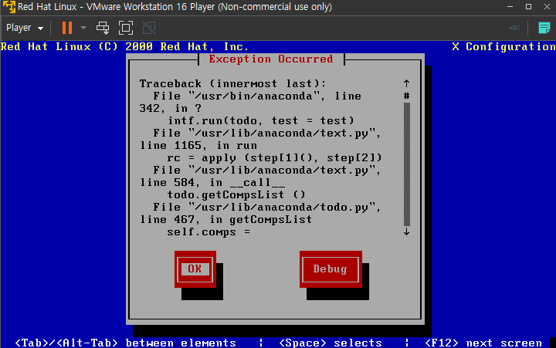Click the traceback scrollbar track

[407, 164]
